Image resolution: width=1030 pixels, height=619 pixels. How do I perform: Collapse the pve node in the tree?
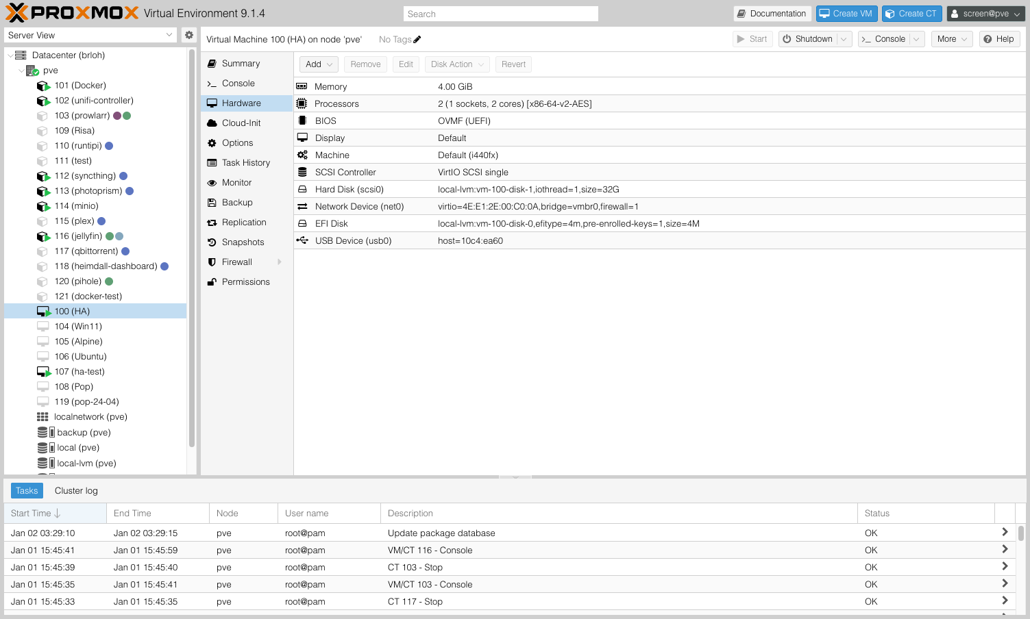point(21,70)
